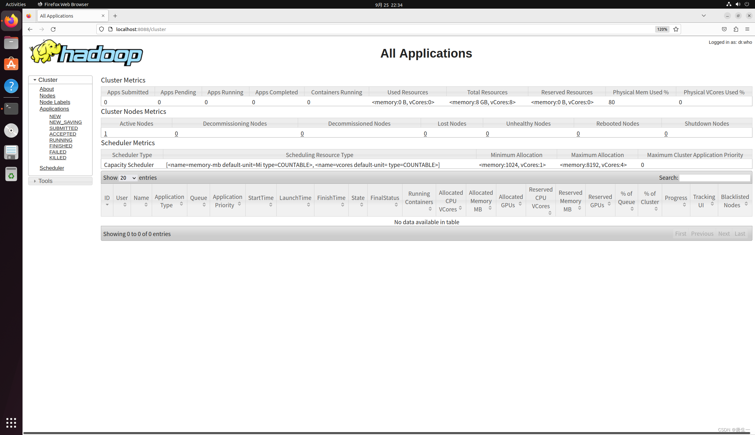This screenshot has width=755, height=435.
Task: Click the FINISHED applications filter
Action: (x=61, y=146)
